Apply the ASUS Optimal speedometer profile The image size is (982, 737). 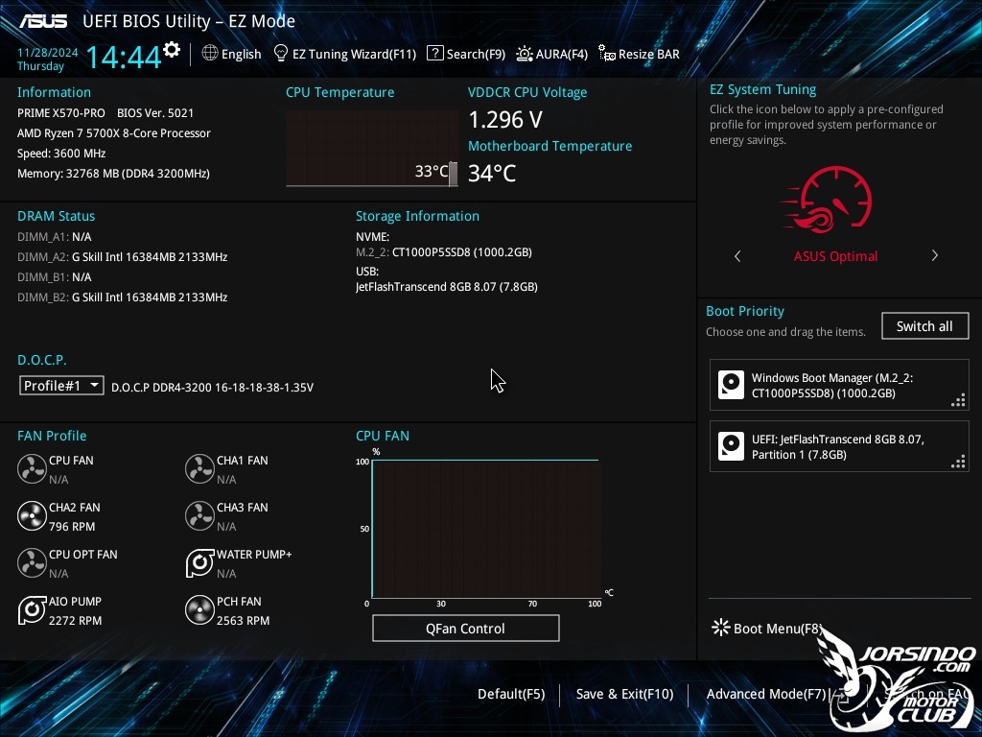pyautogui.click(x=828, y=199)
